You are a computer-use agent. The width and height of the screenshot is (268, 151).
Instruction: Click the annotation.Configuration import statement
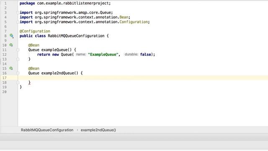(x=85, y=22)
